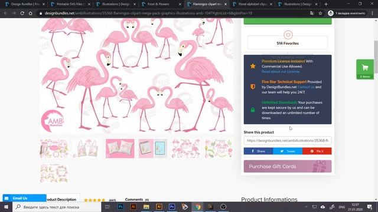The height and width of the screenshot is (212, 378).
Task: Open the Product Description tab
Action: [x=61, y=199]
